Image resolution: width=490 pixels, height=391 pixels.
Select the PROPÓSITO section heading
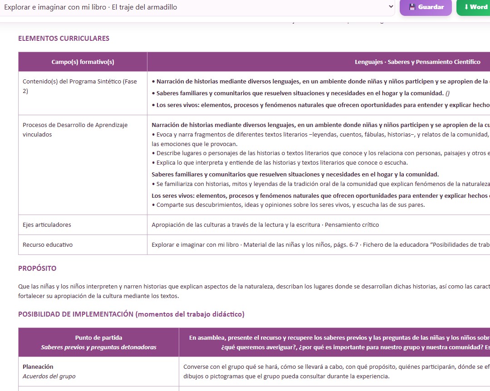point(37,269)
